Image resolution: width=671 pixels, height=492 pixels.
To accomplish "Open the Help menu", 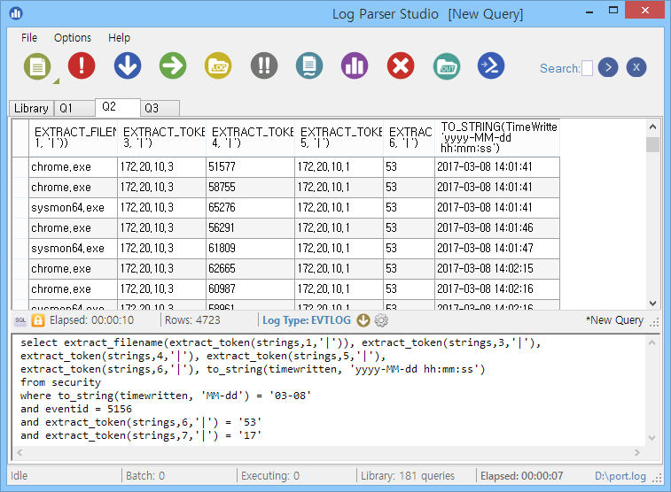I will (119, 37).
